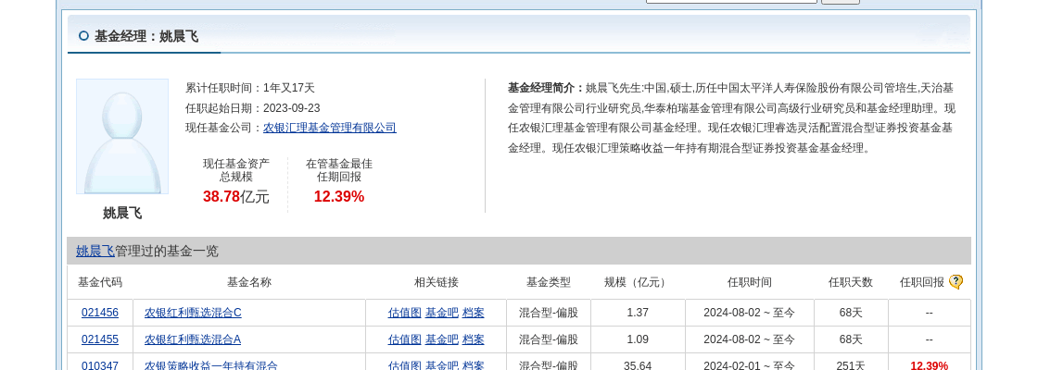Open fund code 021455 link
This screenshot has width=1038, height=370.
pyautogui.click(x=100, y=339)
